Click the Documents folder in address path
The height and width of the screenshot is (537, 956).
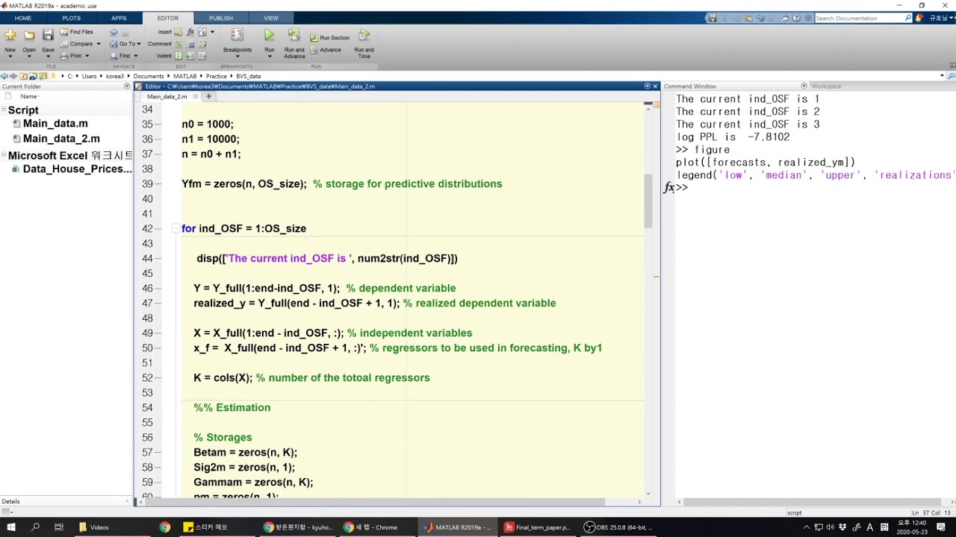point(149,76)
